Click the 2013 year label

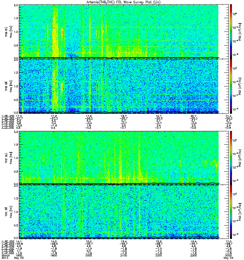point(4,258)
